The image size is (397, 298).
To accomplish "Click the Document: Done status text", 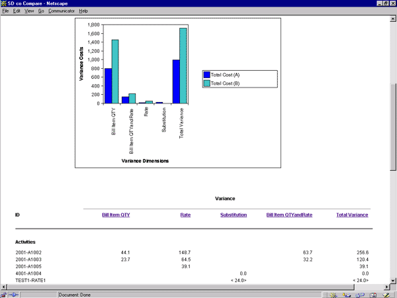I will pos(74,295).
